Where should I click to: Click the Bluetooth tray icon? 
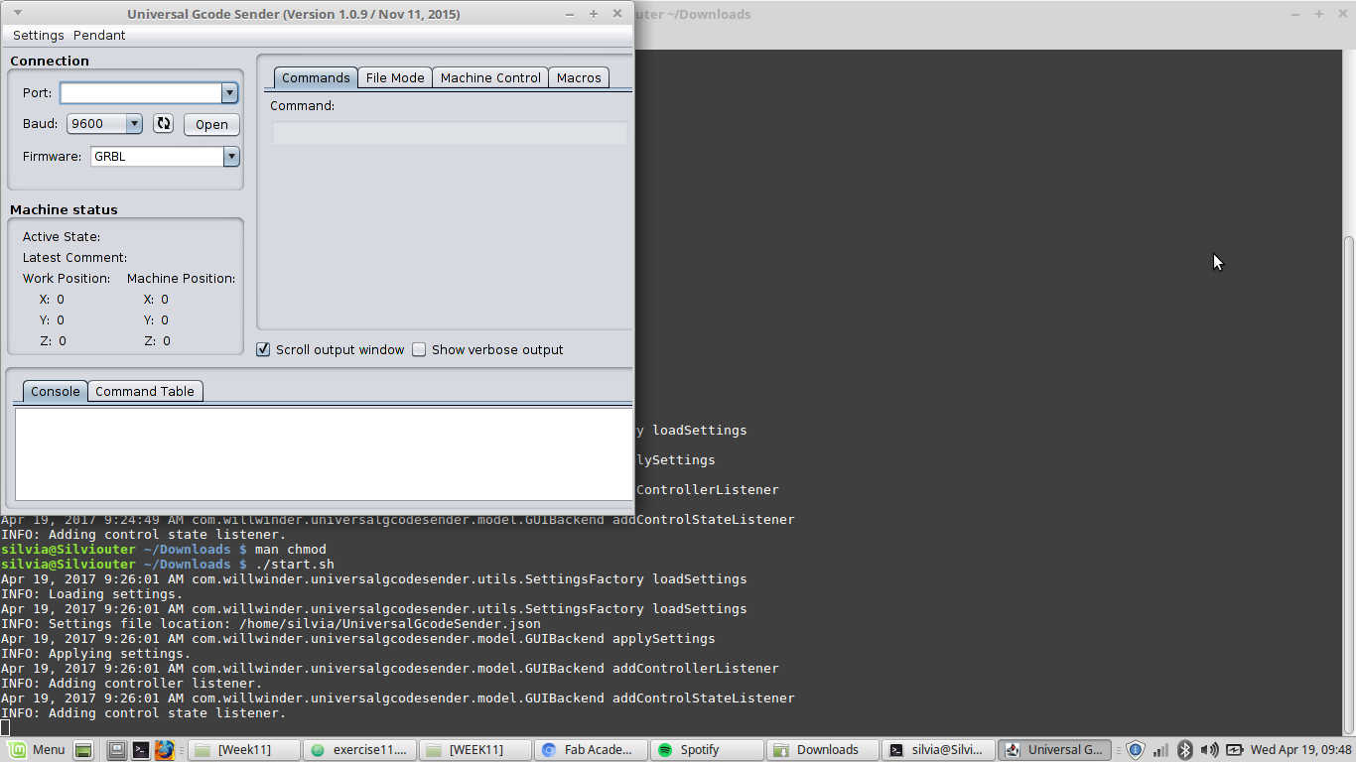click(x=1184, y=750)
